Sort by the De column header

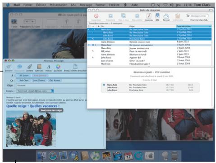coord(115,26)
